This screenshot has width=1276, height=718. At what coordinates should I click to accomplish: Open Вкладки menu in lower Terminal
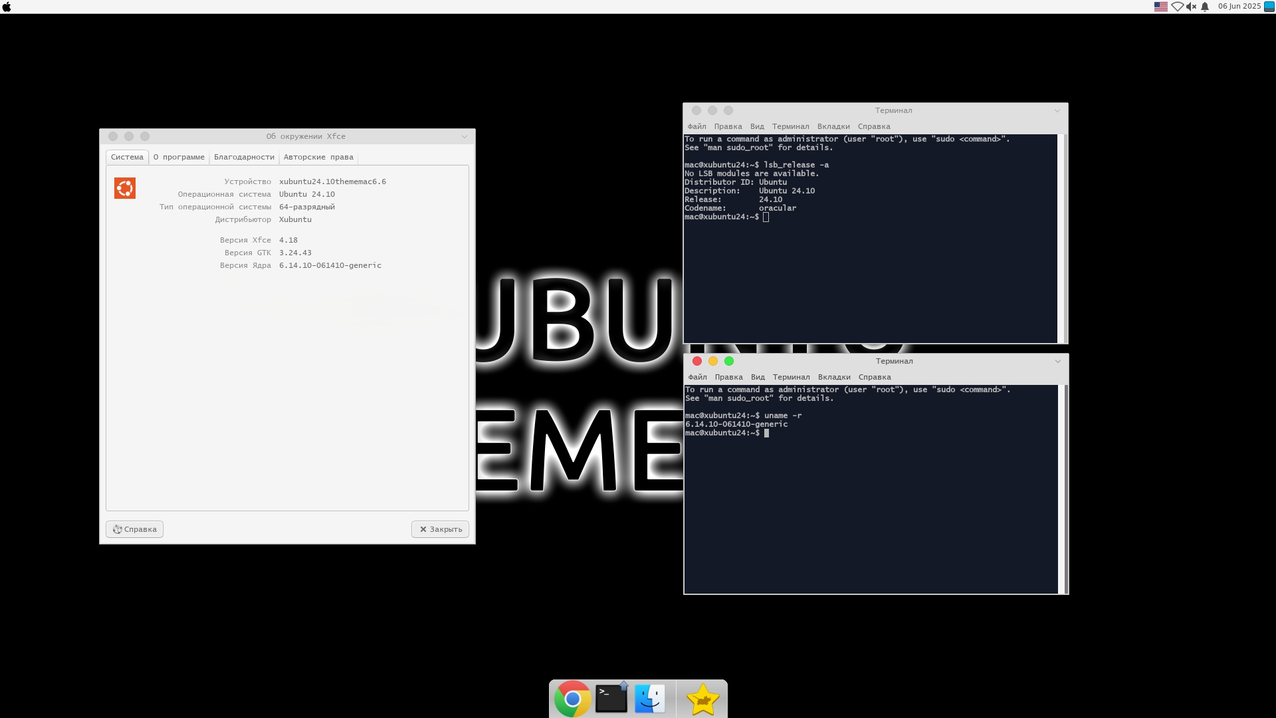pyautogui.click(x=834, y=377)
